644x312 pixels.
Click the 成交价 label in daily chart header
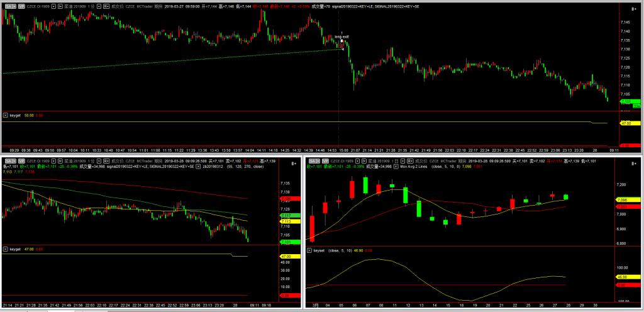421,161
